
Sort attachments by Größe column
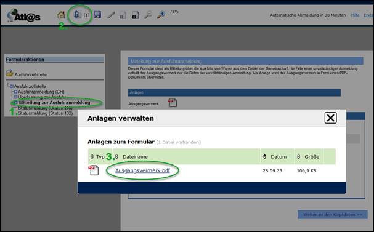pyautogui.click(x=312, y=157)
